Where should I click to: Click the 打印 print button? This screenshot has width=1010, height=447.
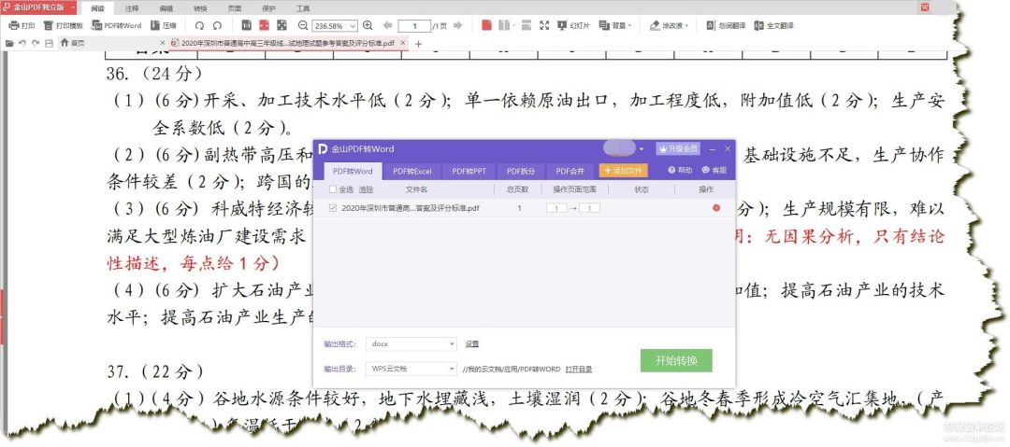tap(22, 26)
